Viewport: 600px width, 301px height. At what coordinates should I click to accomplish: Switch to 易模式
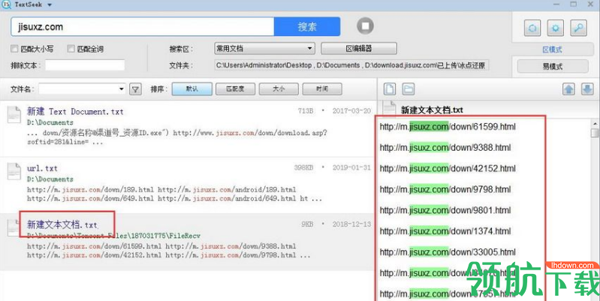pos(553,66)
